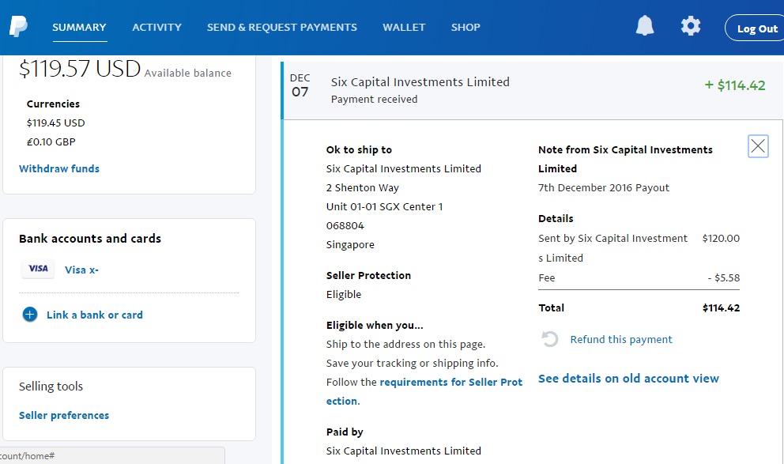The height and width of the screenshot is (464, 784).
Task: Click the PayPal logo icon
Action: (x=18, y=27)
